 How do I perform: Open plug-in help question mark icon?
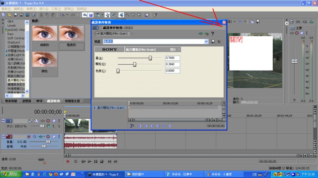[212, 34]
